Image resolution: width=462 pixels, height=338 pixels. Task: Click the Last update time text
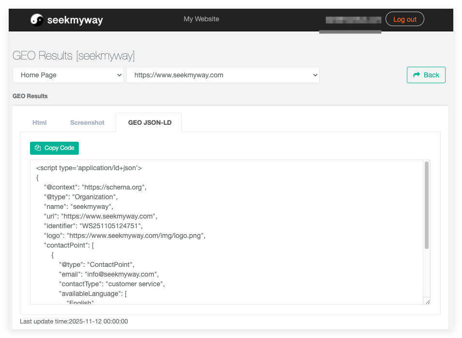(74, 322)
